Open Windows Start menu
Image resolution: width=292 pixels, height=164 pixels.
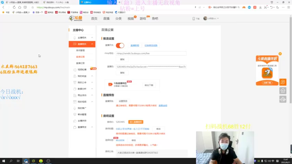4,161
